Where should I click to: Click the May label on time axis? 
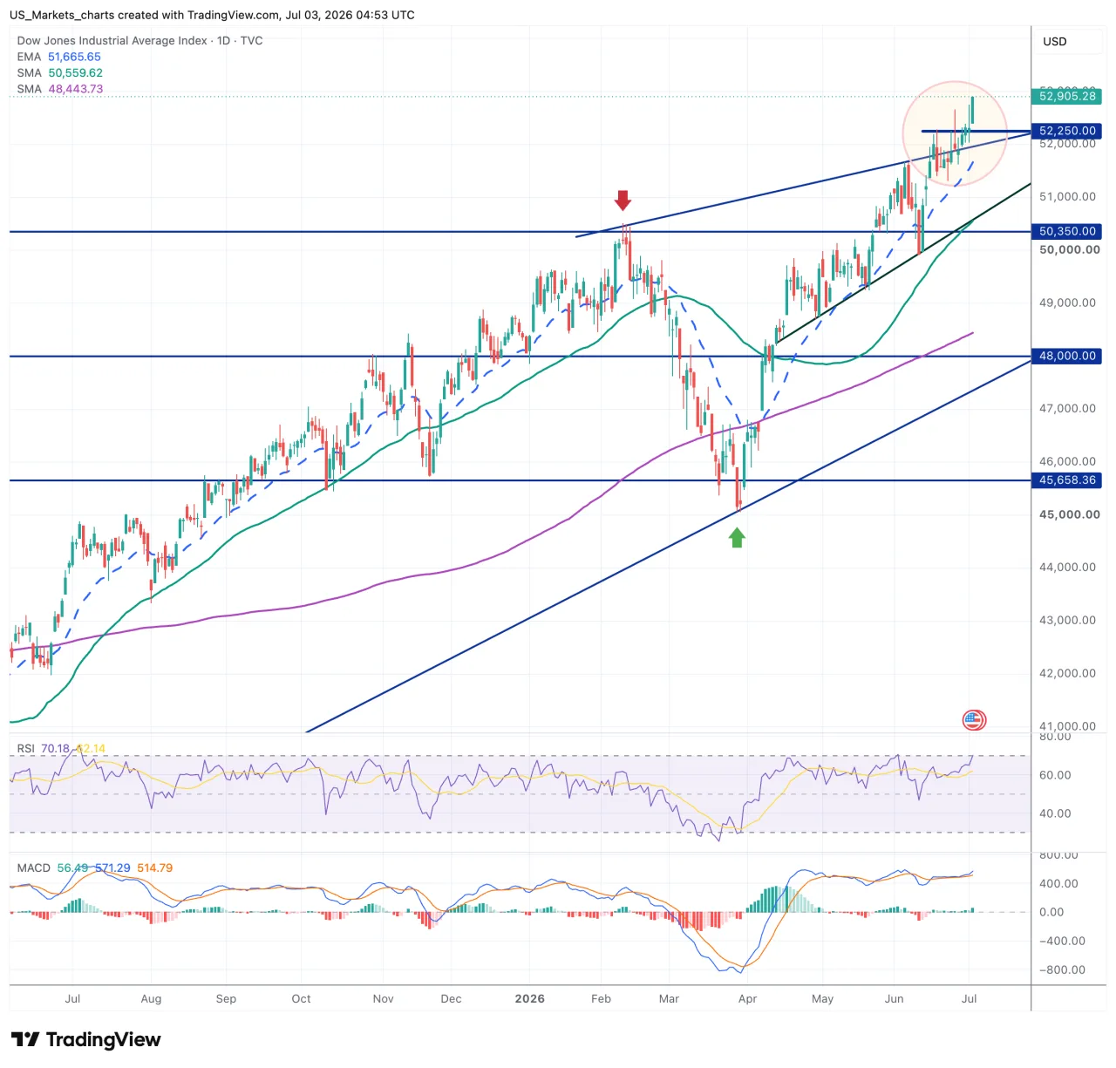[822, 998]
